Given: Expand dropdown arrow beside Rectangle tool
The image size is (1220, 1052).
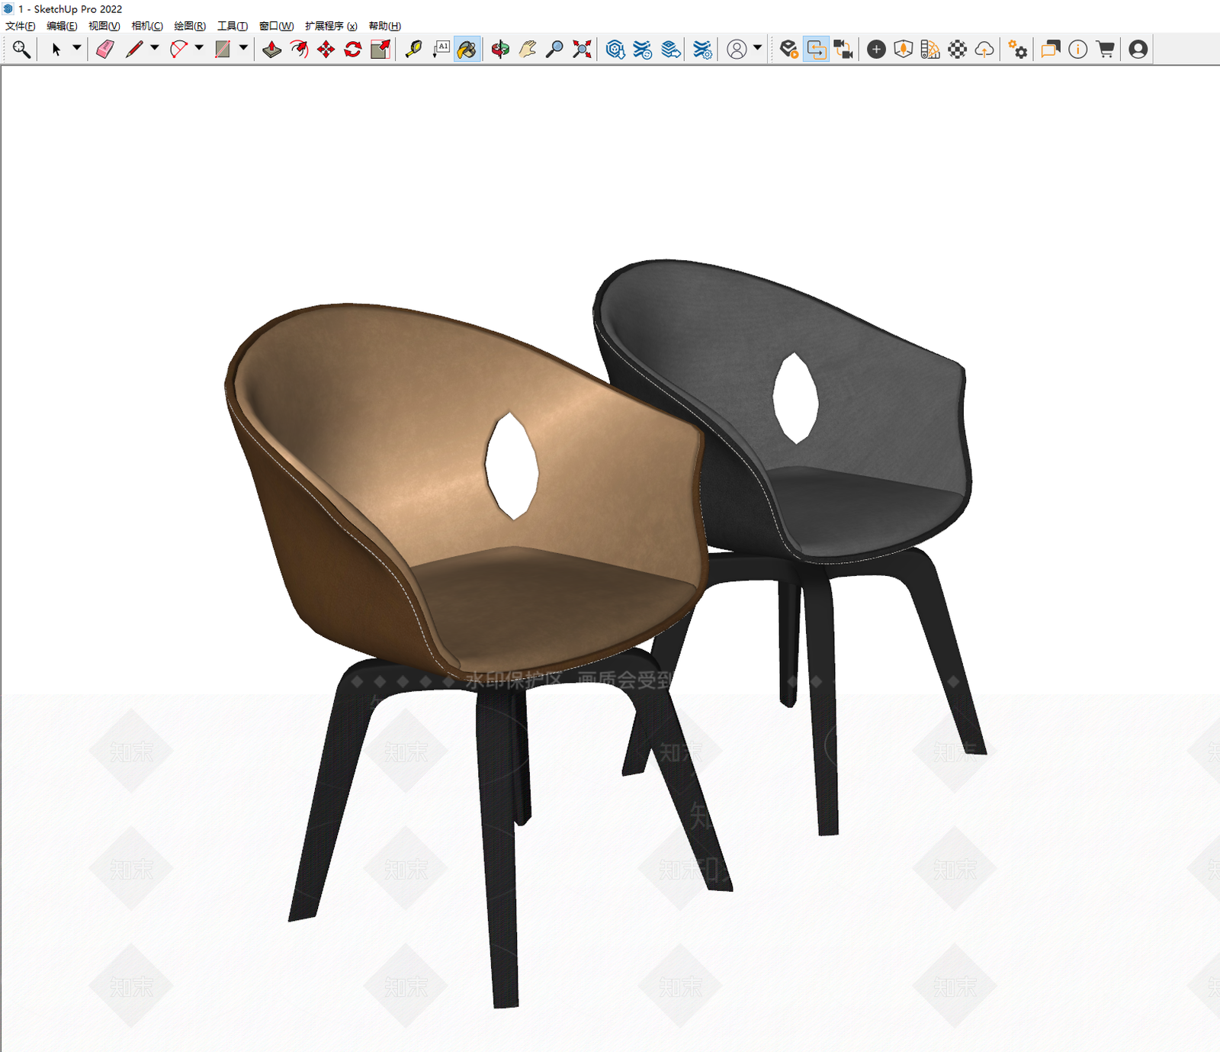Looking at the screenshot, I should coord(243,48).
